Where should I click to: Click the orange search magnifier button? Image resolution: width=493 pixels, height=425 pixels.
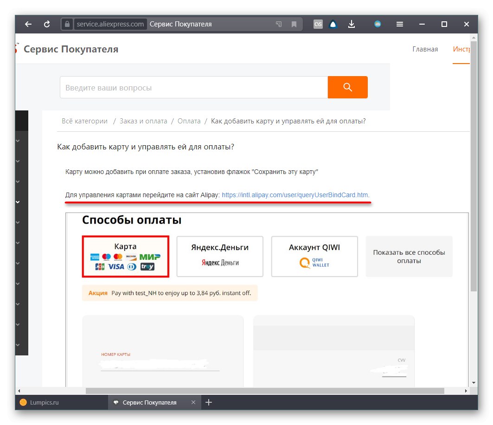[x=347, y=87]
